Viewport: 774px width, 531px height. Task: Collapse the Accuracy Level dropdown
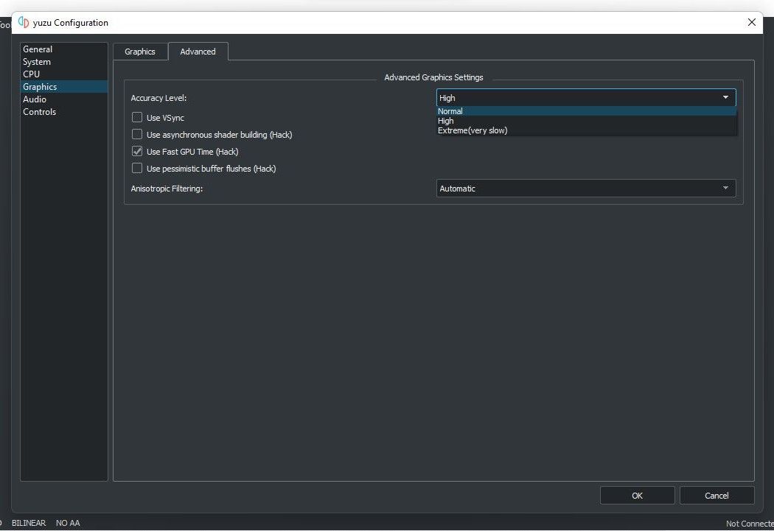725,97
